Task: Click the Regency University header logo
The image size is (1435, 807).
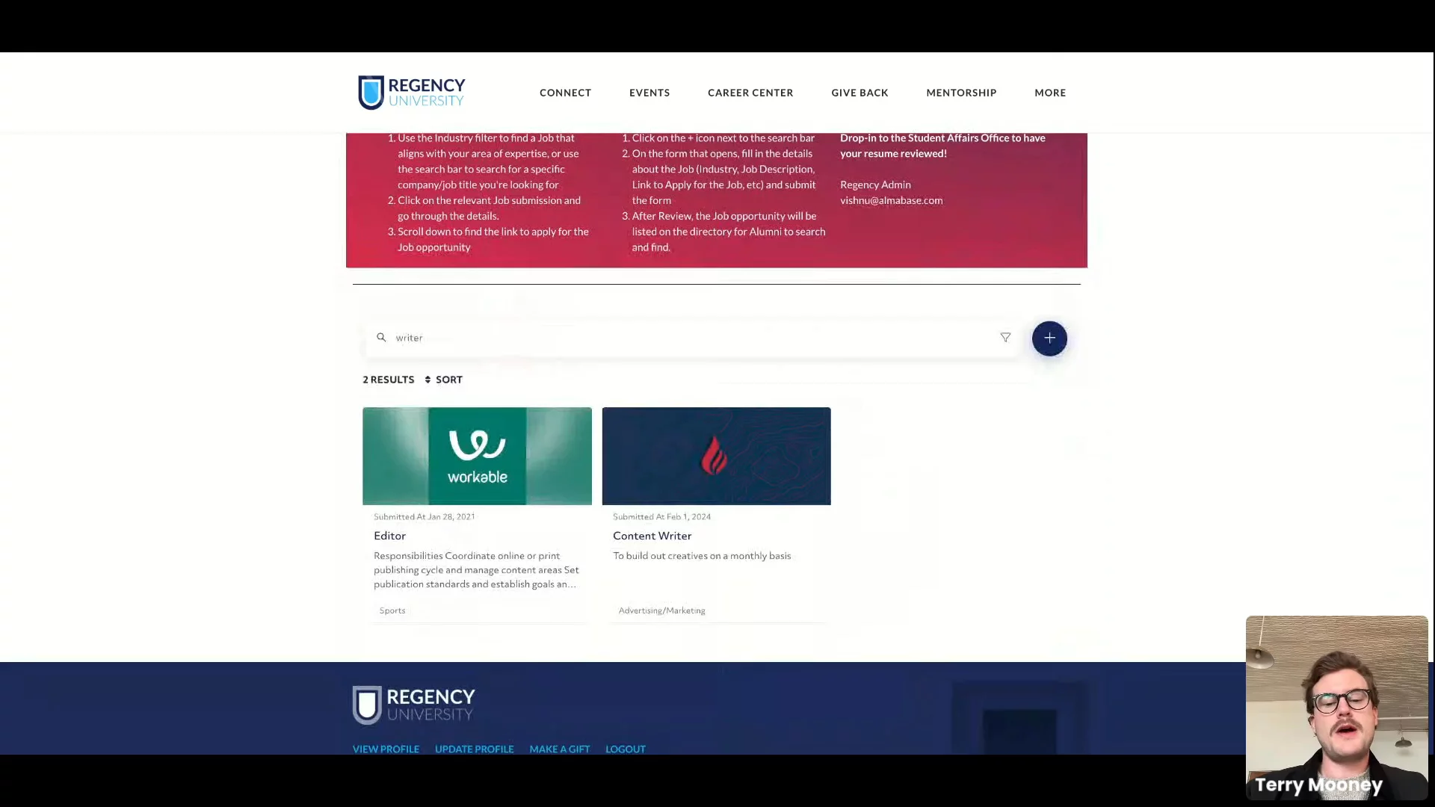Action: coord(412,93)
